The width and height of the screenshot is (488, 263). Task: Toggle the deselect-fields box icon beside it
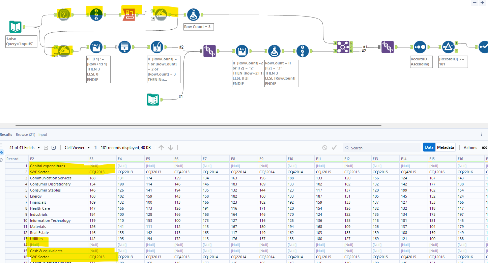(x=54, y=147)
